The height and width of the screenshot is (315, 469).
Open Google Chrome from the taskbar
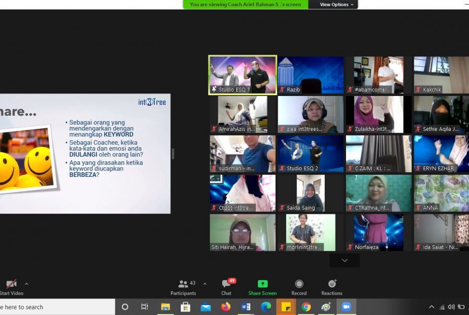[x=306, y=307]
